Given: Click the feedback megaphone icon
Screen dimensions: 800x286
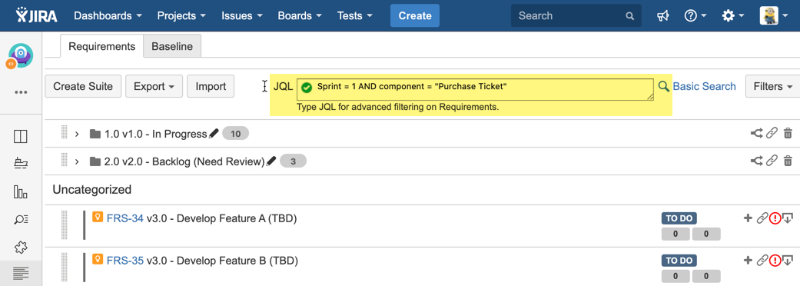Looking at the screenshot, I should click(662, 16).
